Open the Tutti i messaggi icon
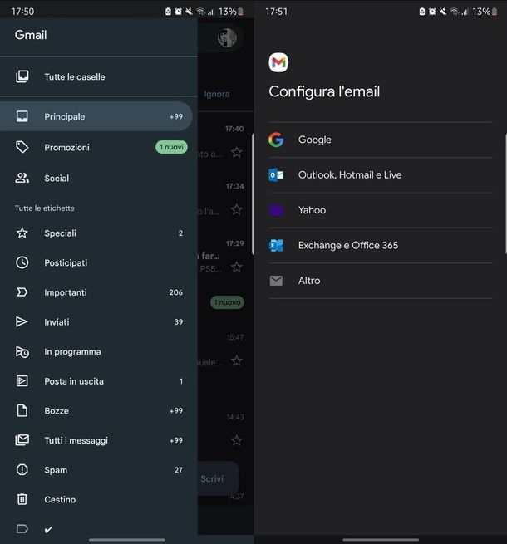507x544 pixels. pyautogui.click(x=22, y=440)
